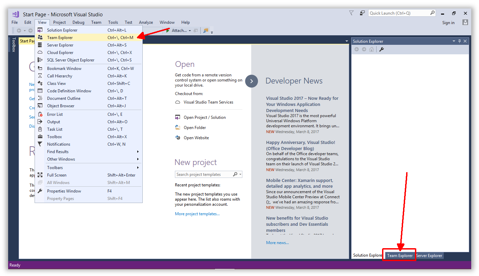The image size is (479, 276).
Task: Open the project template search dropdown arrow
Action: [x=240, y=174]
